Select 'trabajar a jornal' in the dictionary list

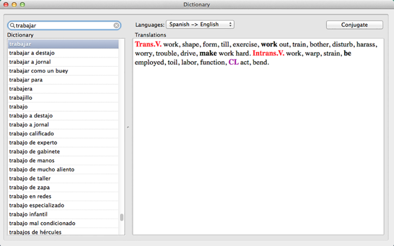click(63, 62)
